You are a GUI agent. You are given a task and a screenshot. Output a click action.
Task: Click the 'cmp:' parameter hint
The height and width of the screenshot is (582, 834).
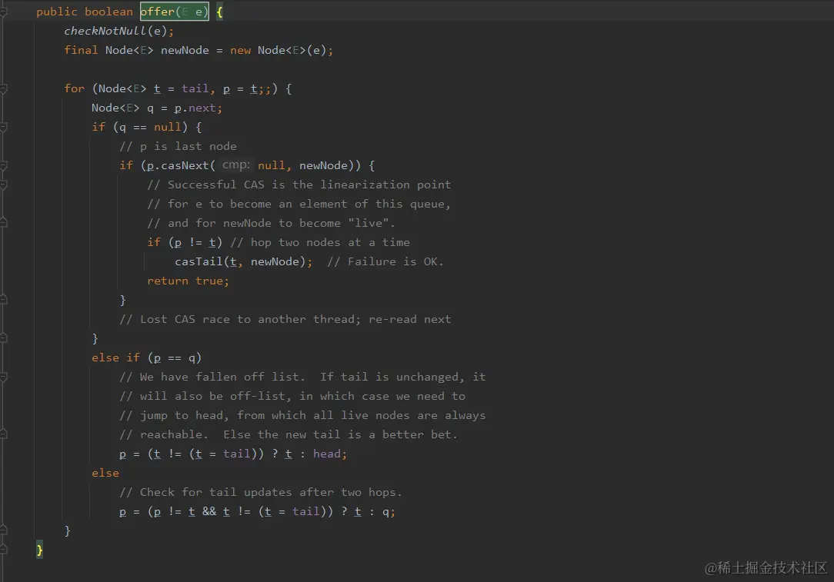[x=235, y=165]
